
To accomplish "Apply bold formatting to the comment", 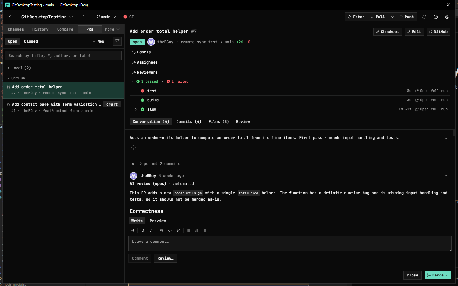I will (x=143, y=230).
